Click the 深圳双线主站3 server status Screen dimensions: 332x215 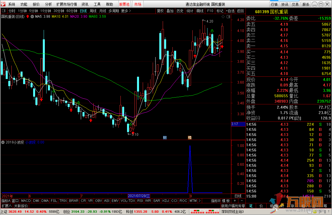point(232,212)
